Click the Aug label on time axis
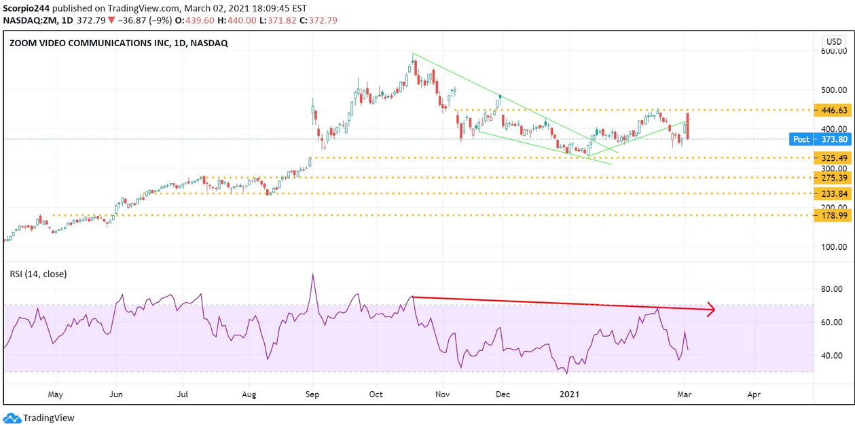Image resolution: width=855 pixels, height=425 pixels. click(x=249, y=394)
